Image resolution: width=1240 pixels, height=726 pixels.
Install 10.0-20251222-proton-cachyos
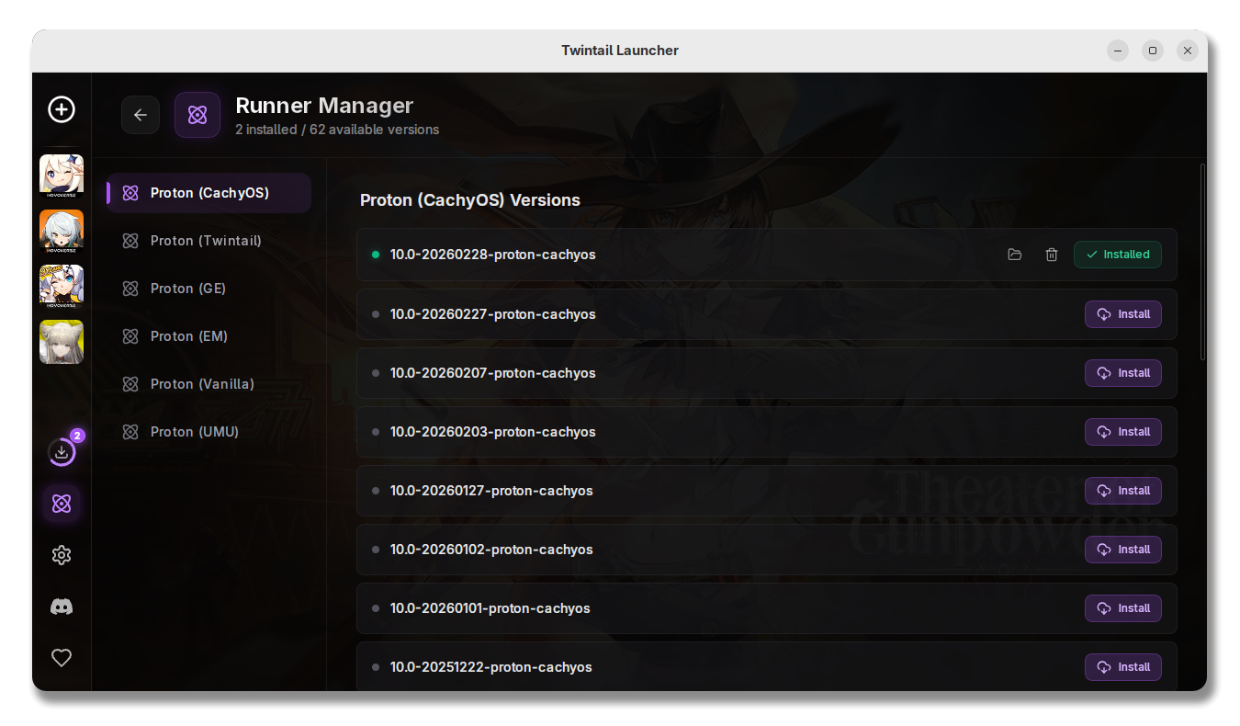[x=1123, y=667]
